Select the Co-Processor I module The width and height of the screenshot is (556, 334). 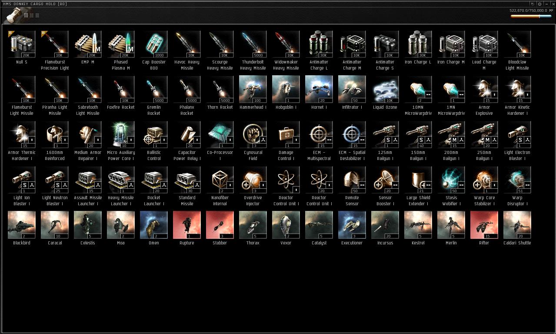tap(220, 134)
